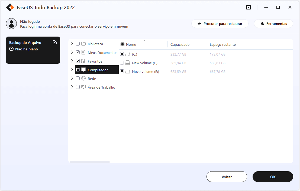Viewport: 300px width, 191px height.
Task: Click the clock icon next to Não há plano
Action: click(x=11, y=49)
